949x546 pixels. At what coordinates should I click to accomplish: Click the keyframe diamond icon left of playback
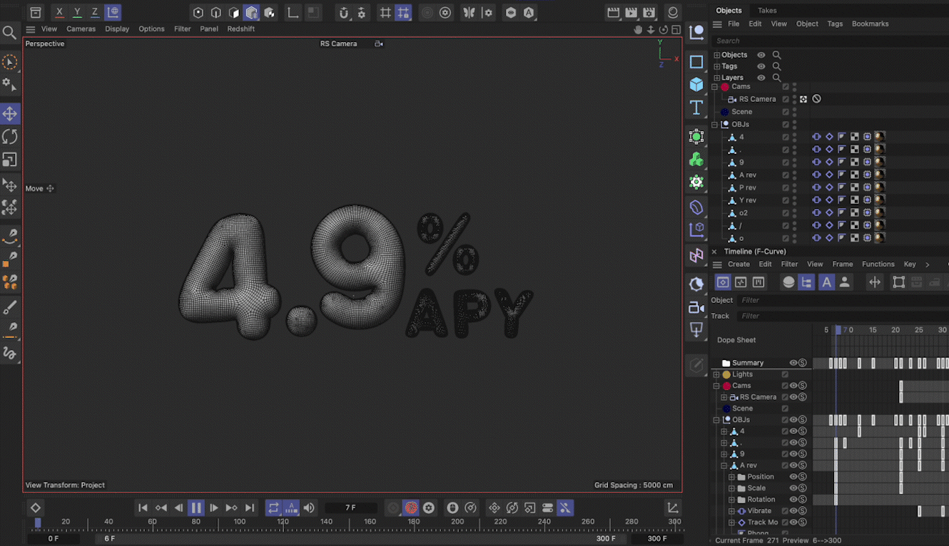click(x=36, y=508)
